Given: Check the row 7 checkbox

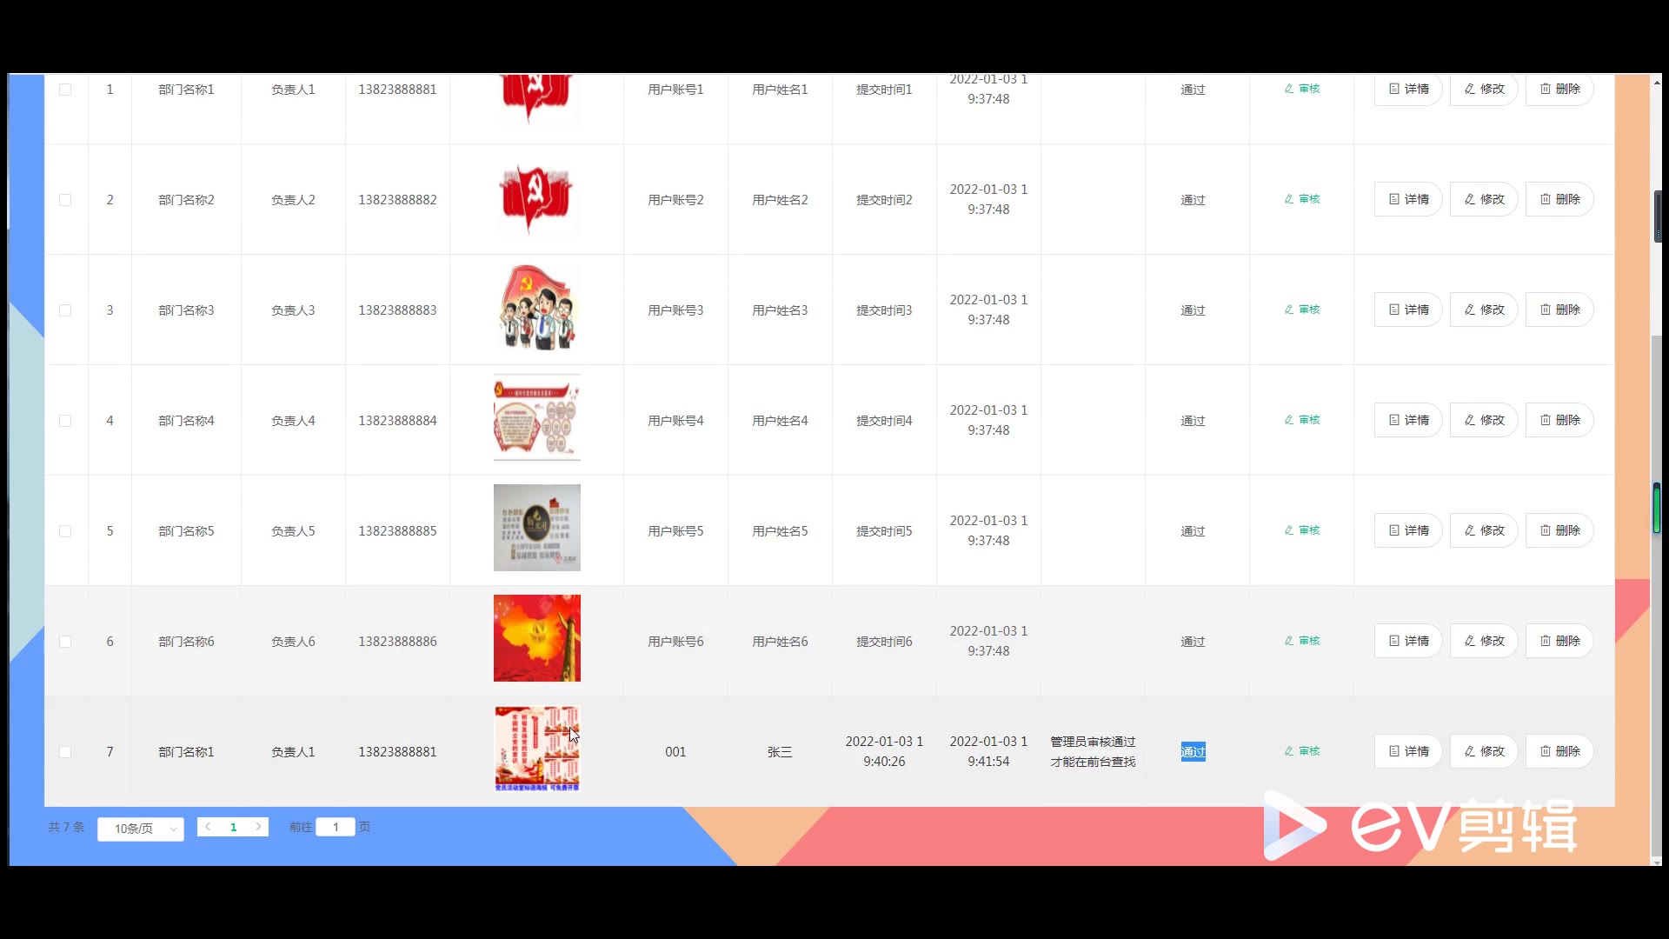Looking at the screenshot, I should coord(65,752).
